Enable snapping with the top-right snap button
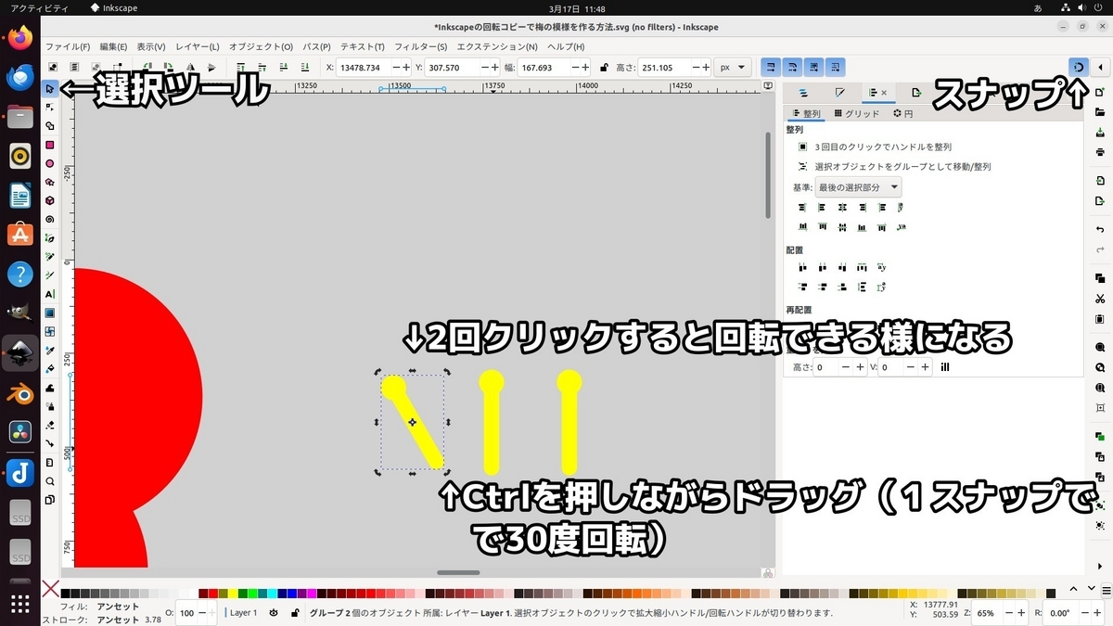This screenshot has width=1113, height=626. point(1078,67)
